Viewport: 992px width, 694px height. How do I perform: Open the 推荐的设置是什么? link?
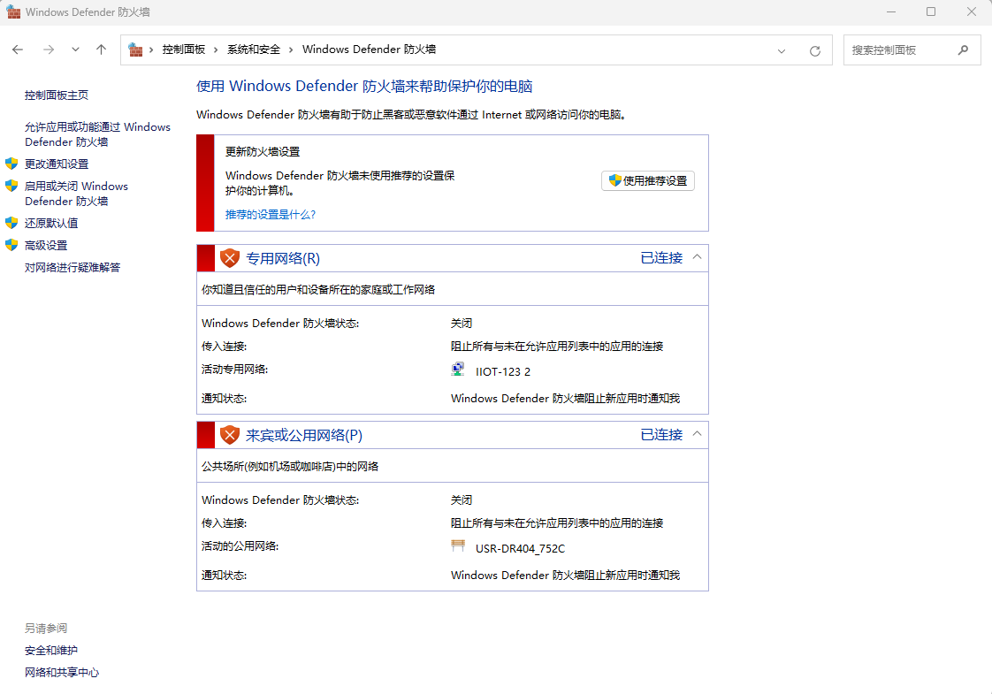click(271, 214)
